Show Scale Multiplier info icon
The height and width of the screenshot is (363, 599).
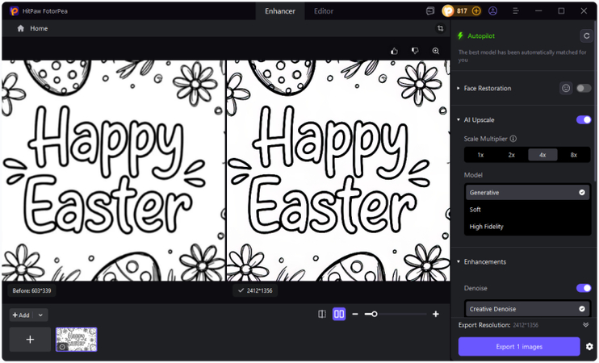pyautogui.click(x=513, y=139)
